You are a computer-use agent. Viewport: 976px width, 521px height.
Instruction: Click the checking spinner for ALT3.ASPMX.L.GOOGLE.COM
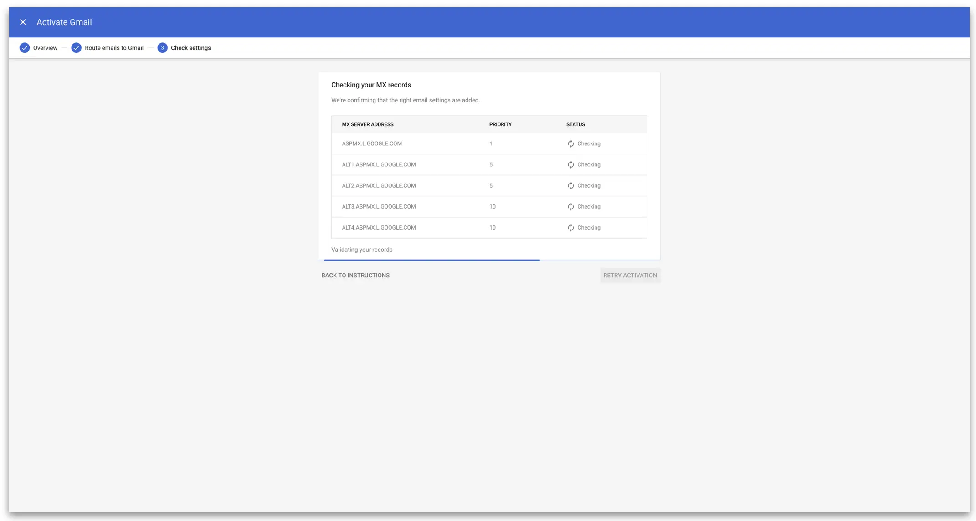pyautogui.click(x=570, y=206)
